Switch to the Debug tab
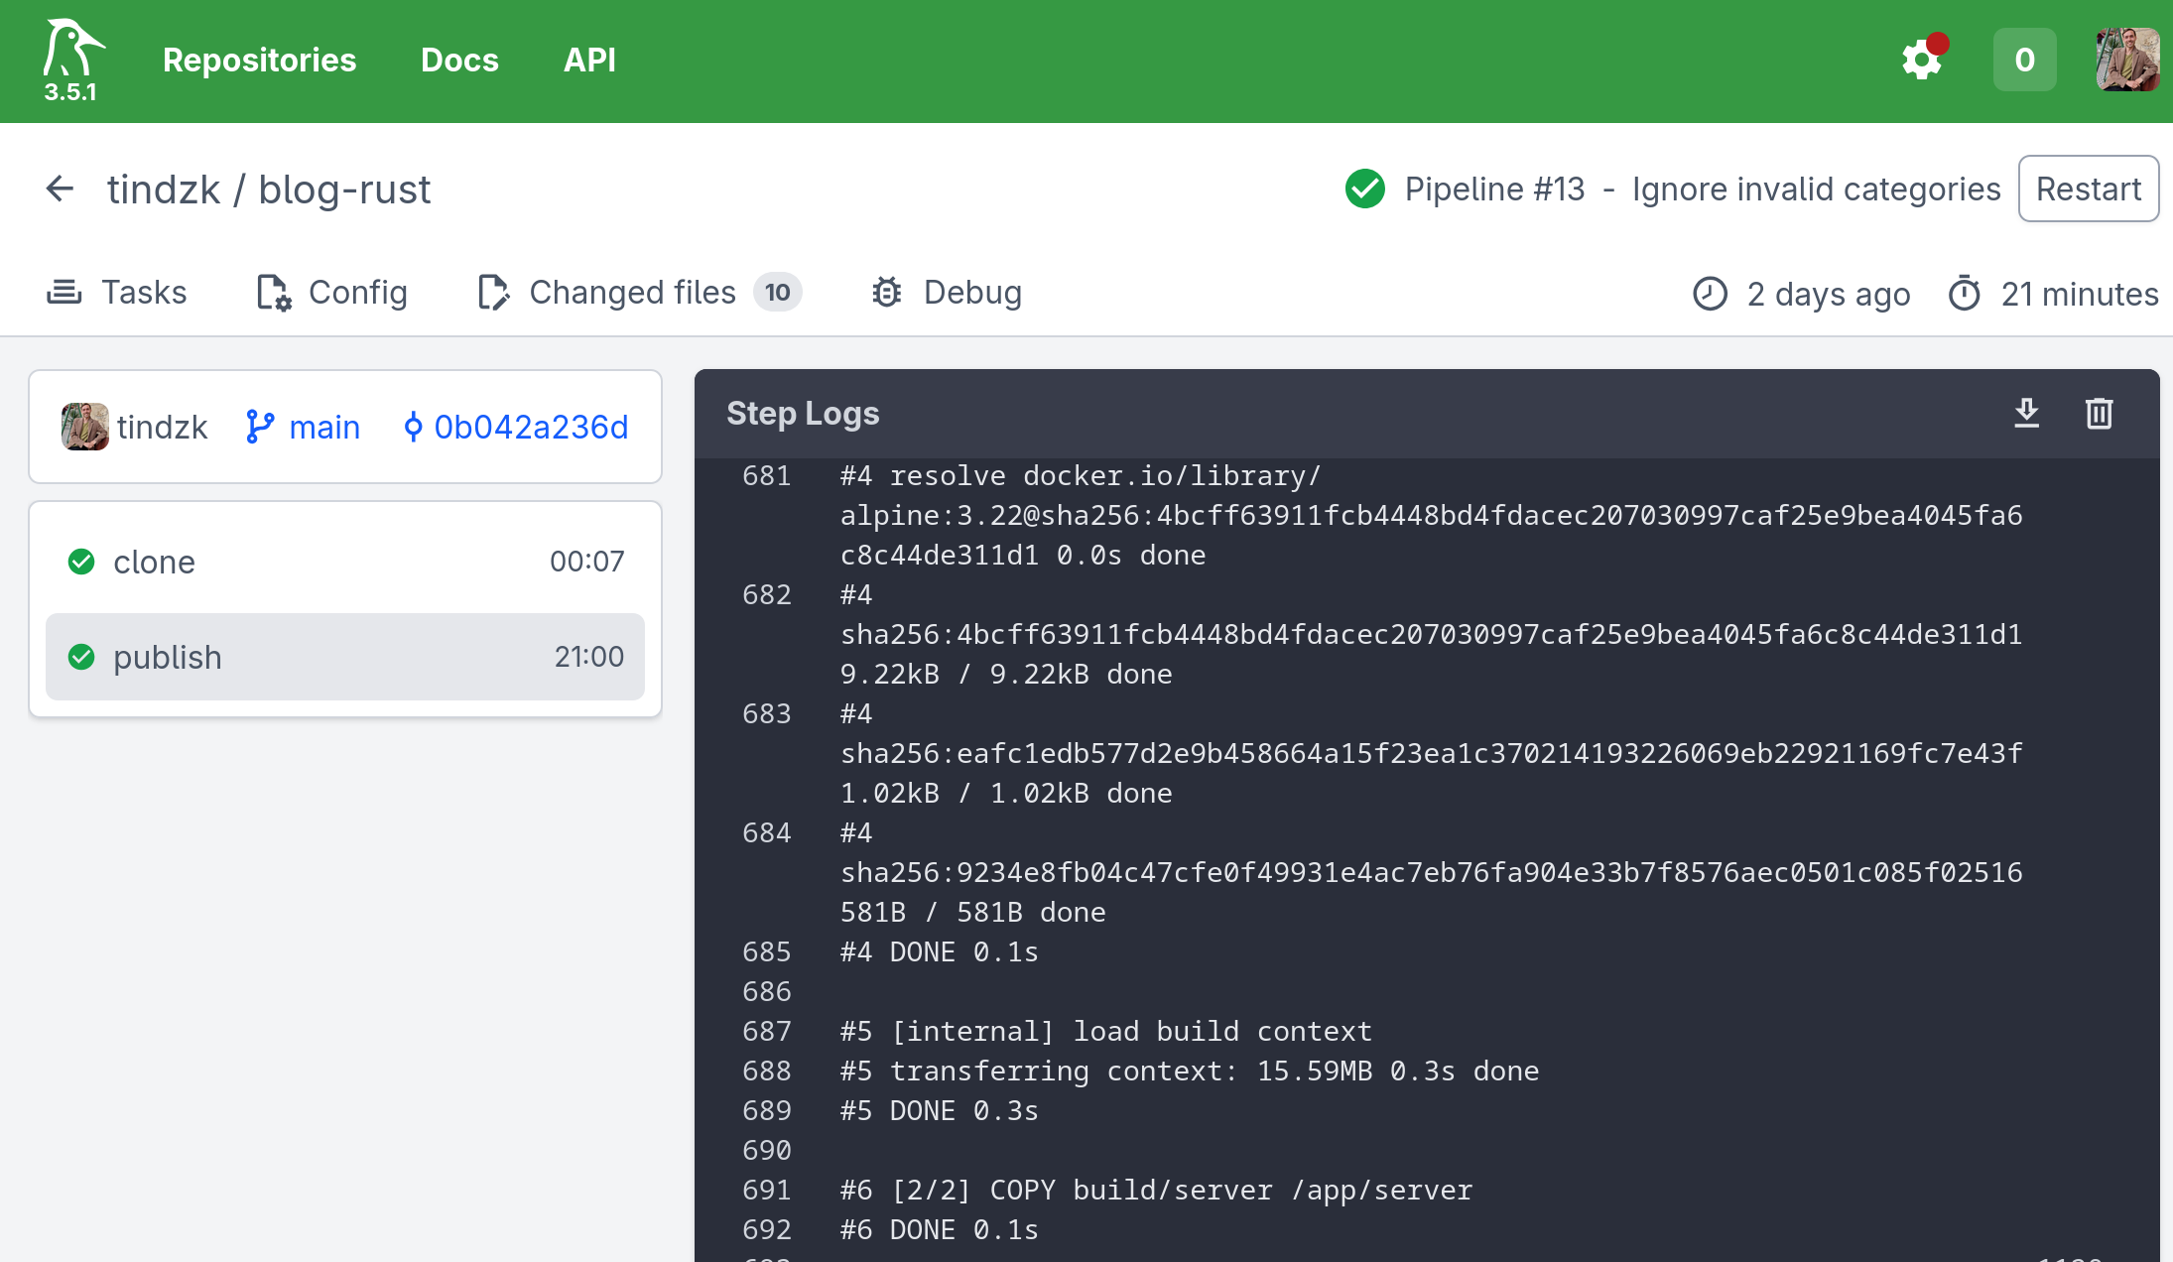The height and width of the screenshot is (1262, 2173). tap(947, 293)
